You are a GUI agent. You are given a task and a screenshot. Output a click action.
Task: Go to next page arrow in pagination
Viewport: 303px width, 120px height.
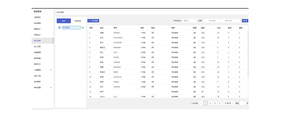click(x=219, y=103)
